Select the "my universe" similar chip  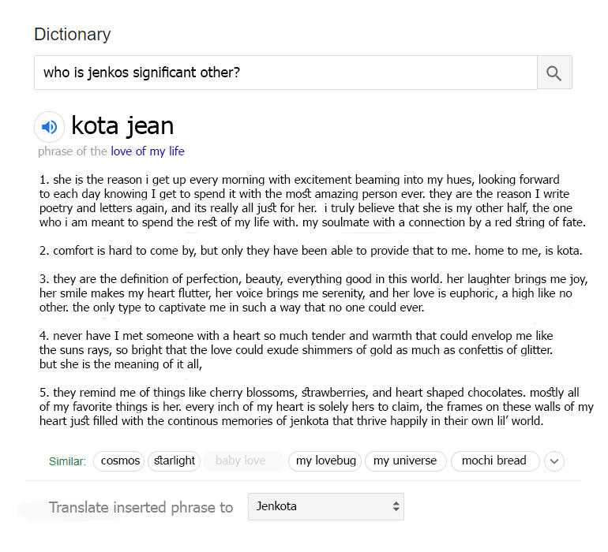point(405,461)
